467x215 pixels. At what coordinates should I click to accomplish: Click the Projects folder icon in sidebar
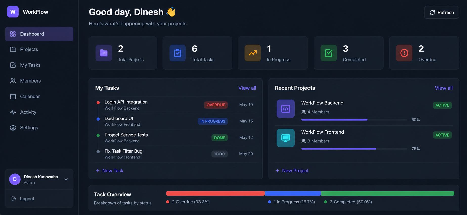click(13, 49)
